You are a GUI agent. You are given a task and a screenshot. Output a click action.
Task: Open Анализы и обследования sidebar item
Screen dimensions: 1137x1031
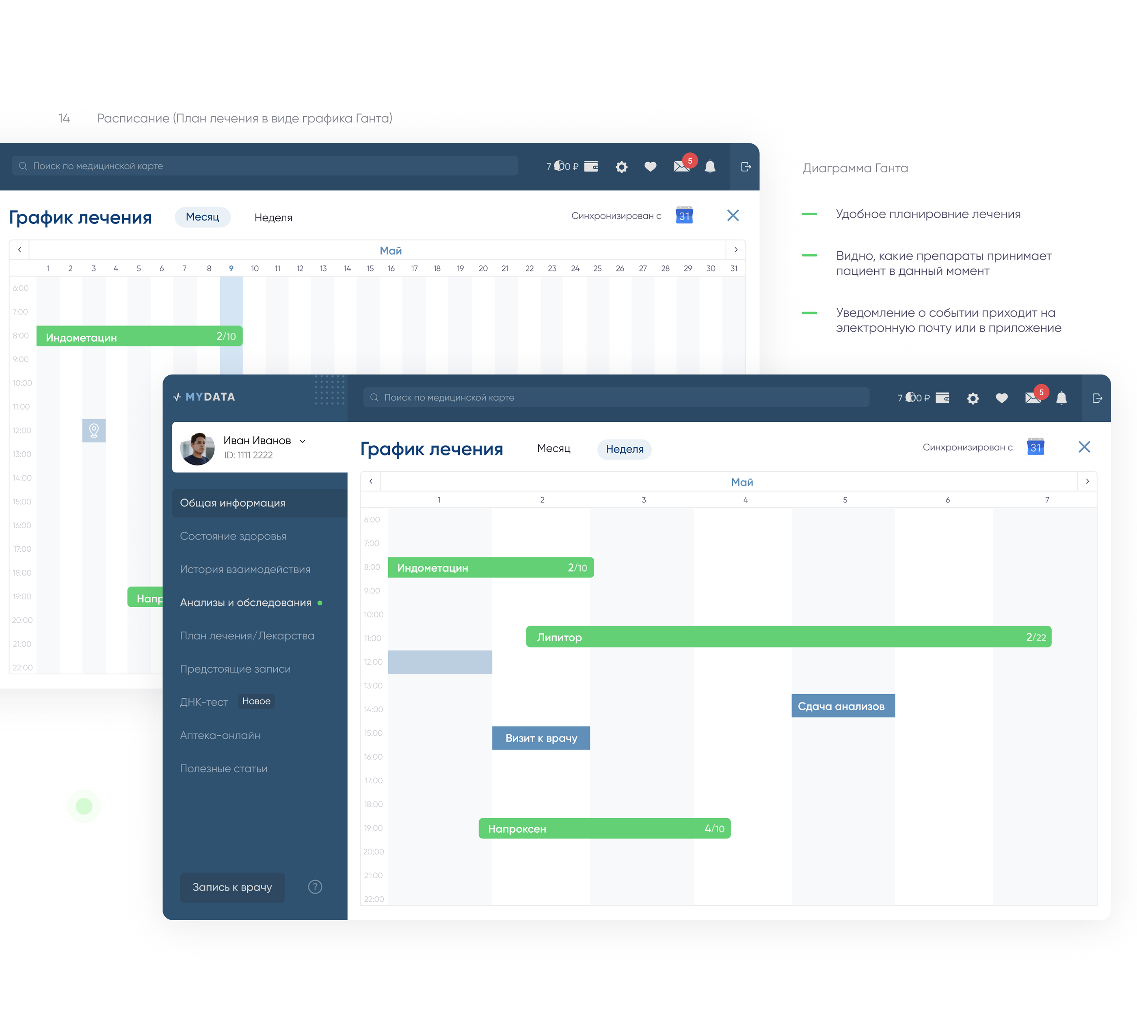[x=245, y=603]
